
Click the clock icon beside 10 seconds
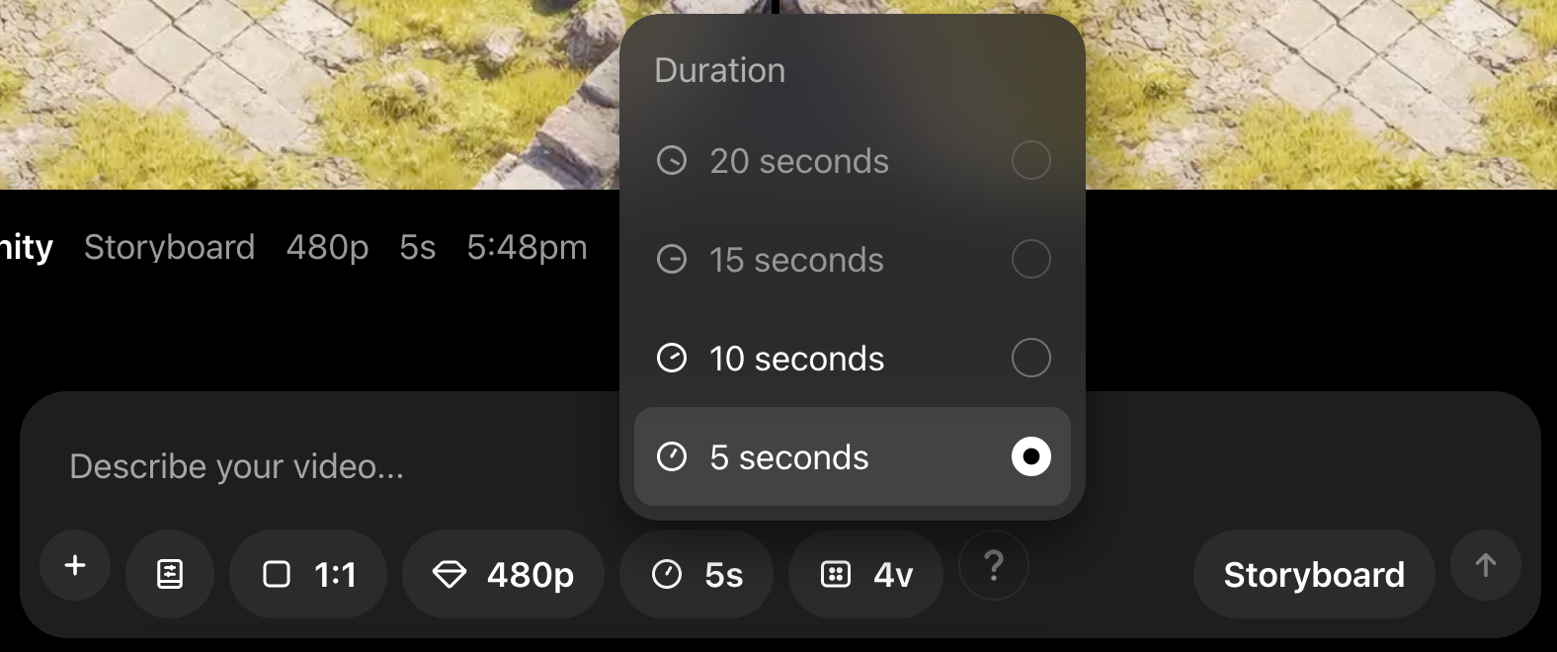[x=672, y=359]
